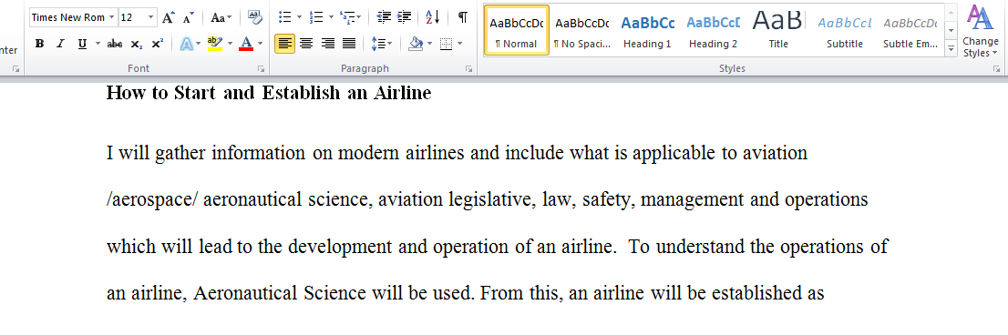Increase the paragraph indent
This screenshot has height=335, width=1008.
coord(405,17)
